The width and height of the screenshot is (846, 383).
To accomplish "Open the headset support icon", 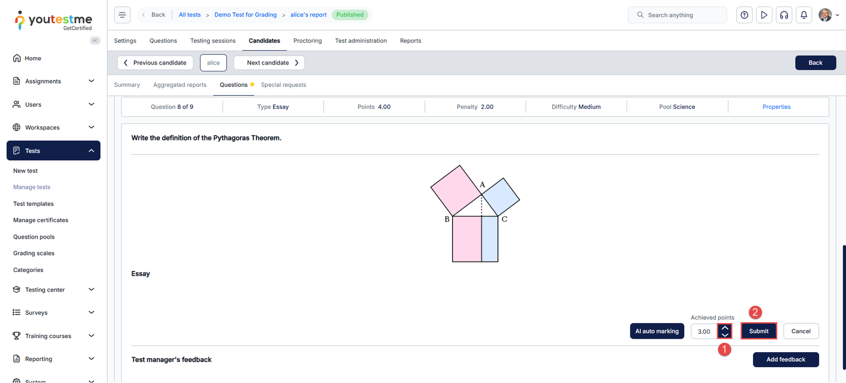I will 784,15.
